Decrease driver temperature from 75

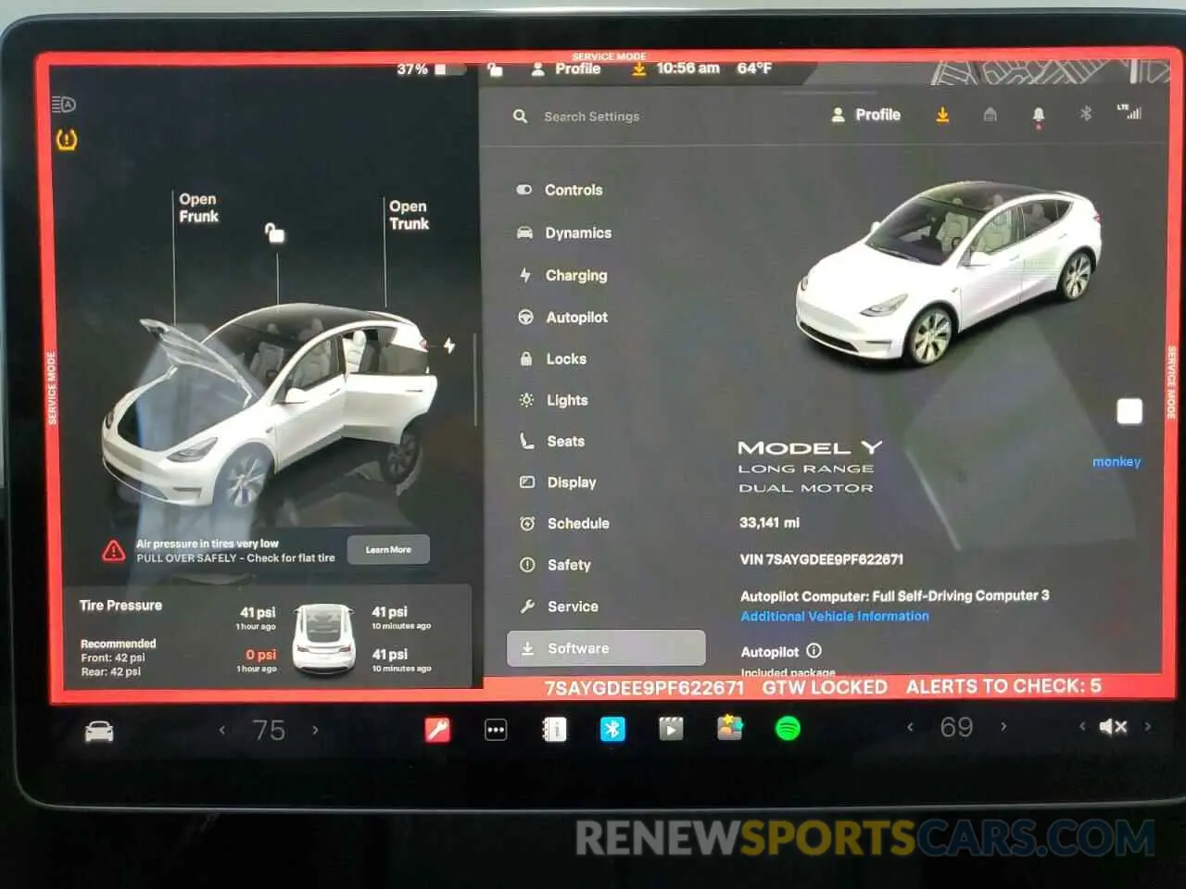pos(222,730)
